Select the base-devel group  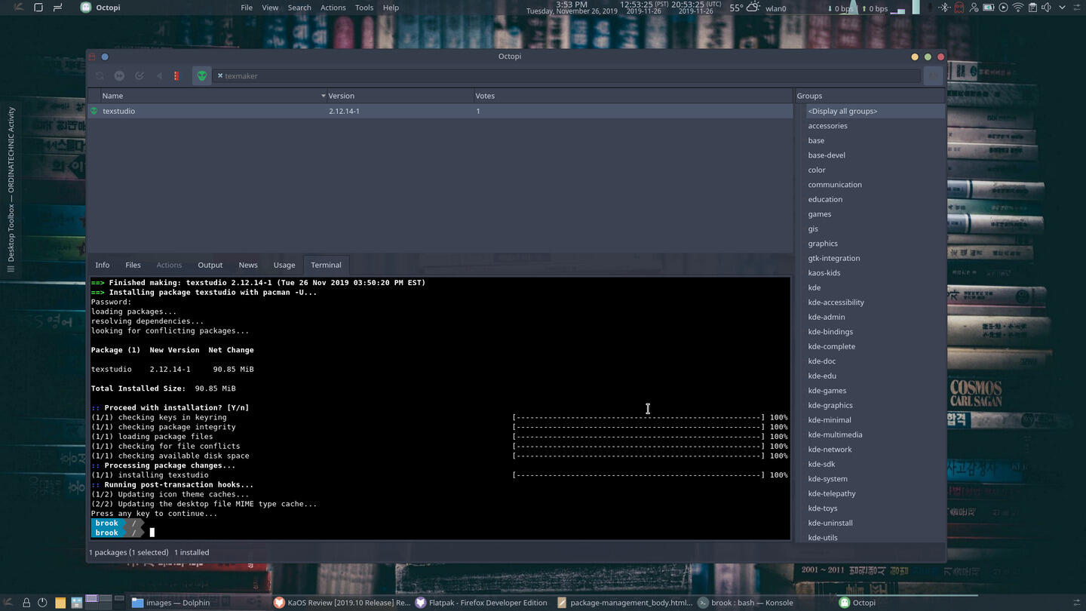[827, 155]
